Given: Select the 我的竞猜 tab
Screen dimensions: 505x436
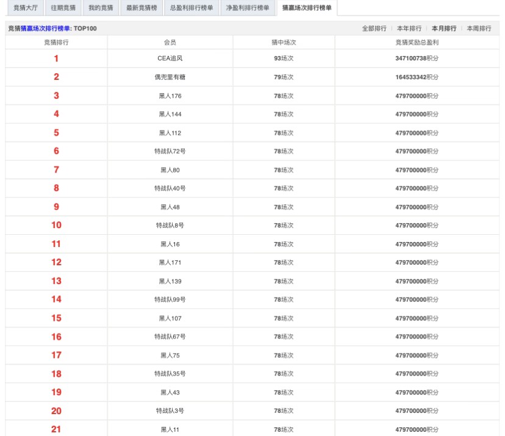Looking at the screenshot, I should pos(101,8).
